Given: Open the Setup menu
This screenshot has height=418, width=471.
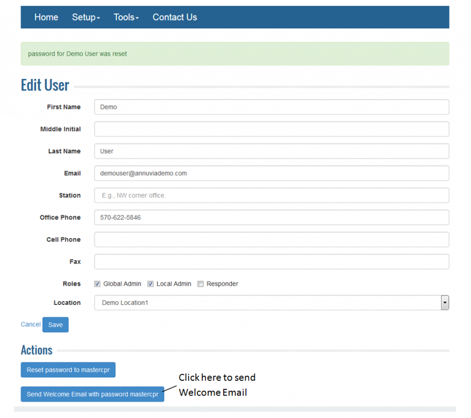Looking at the screenshot, I should point(86,17).
